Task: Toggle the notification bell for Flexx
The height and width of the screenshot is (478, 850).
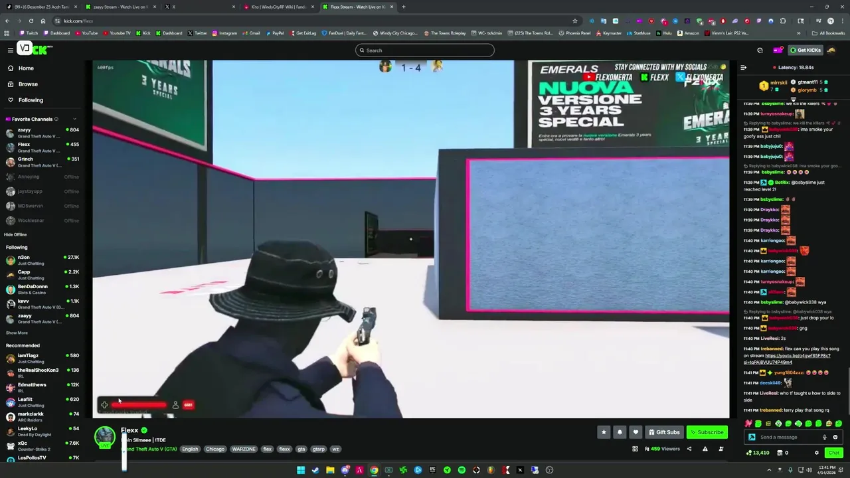Action: pyautogui.click(x=620, y=432)
